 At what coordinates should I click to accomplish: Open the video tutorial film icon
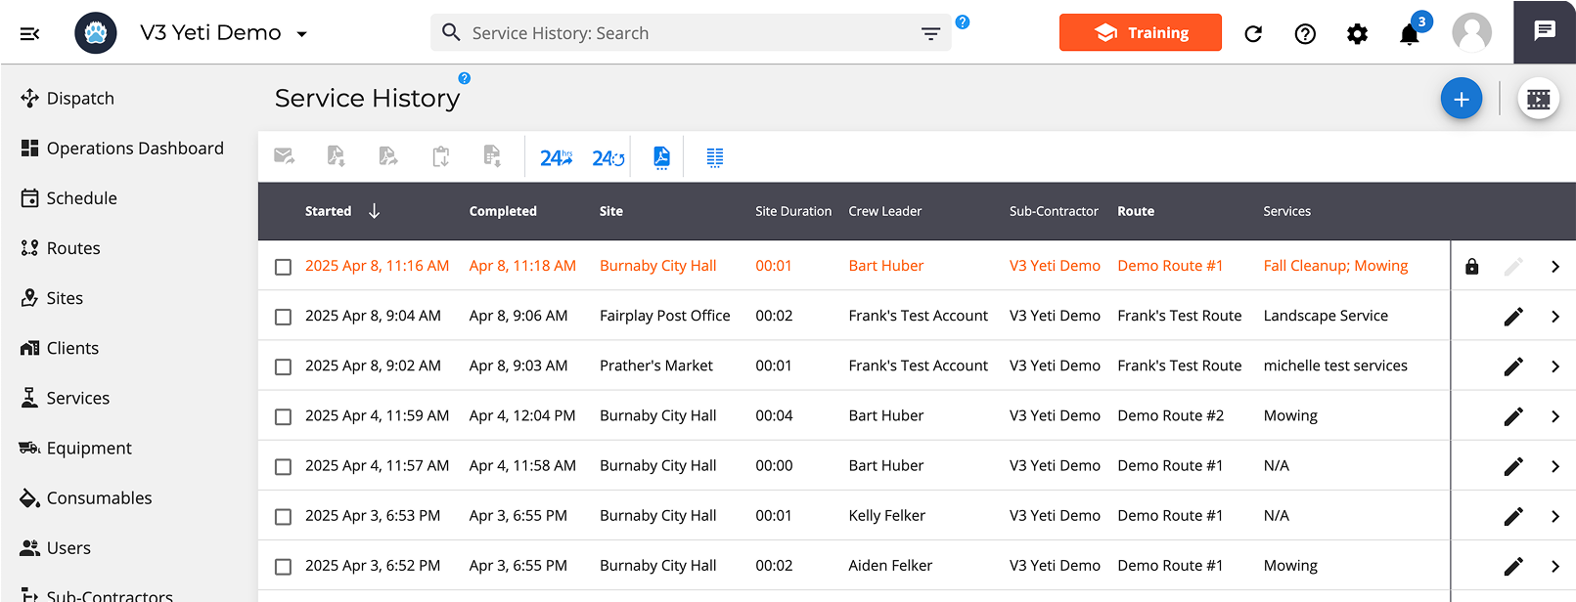[1539, 99]
